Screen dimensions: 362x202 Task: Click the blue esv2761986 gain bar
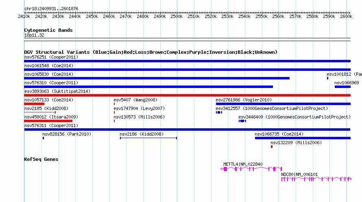(283, 104)
